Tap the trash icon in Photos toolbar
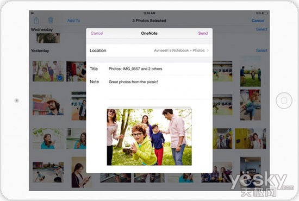 pos(51,20)
